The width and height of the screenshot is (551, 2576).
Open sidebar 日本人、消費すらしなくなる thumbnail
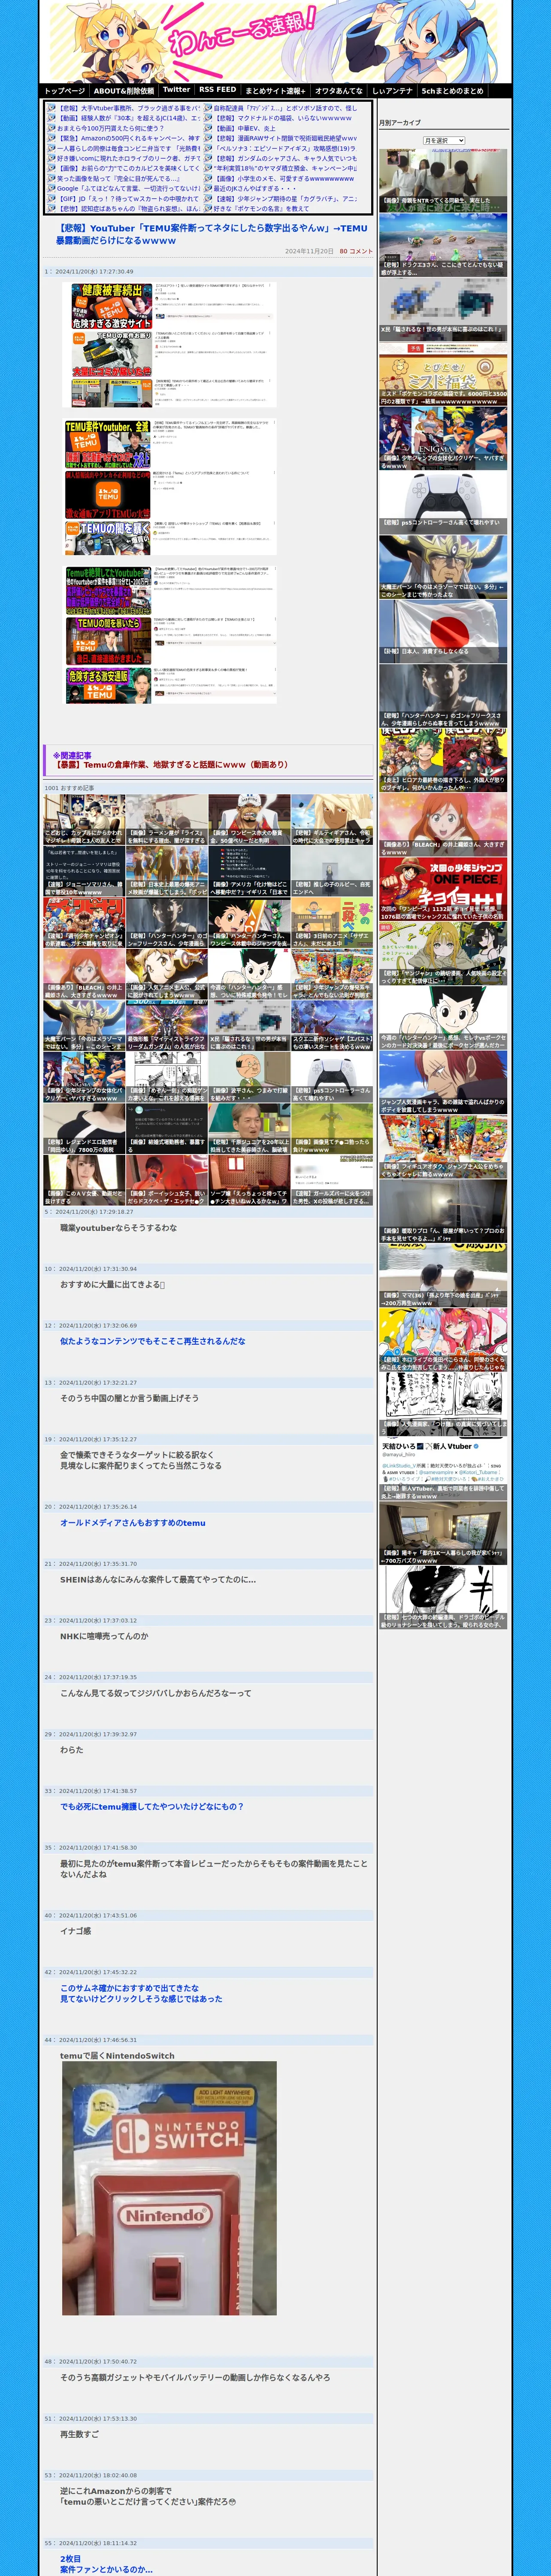coord(442,631)
